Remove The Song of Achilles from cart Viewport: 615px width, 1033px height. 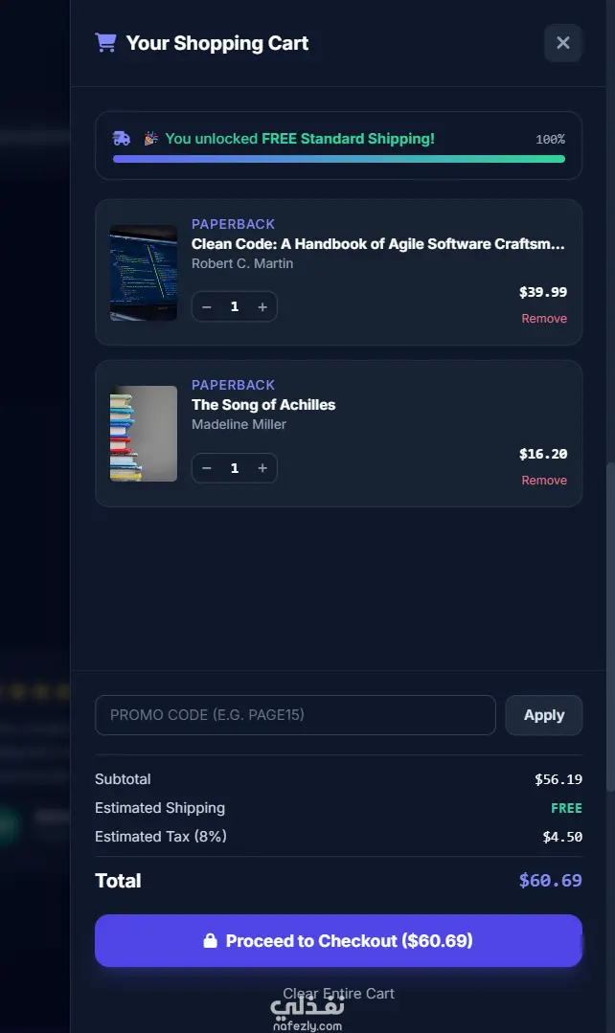tap(544, 481)
